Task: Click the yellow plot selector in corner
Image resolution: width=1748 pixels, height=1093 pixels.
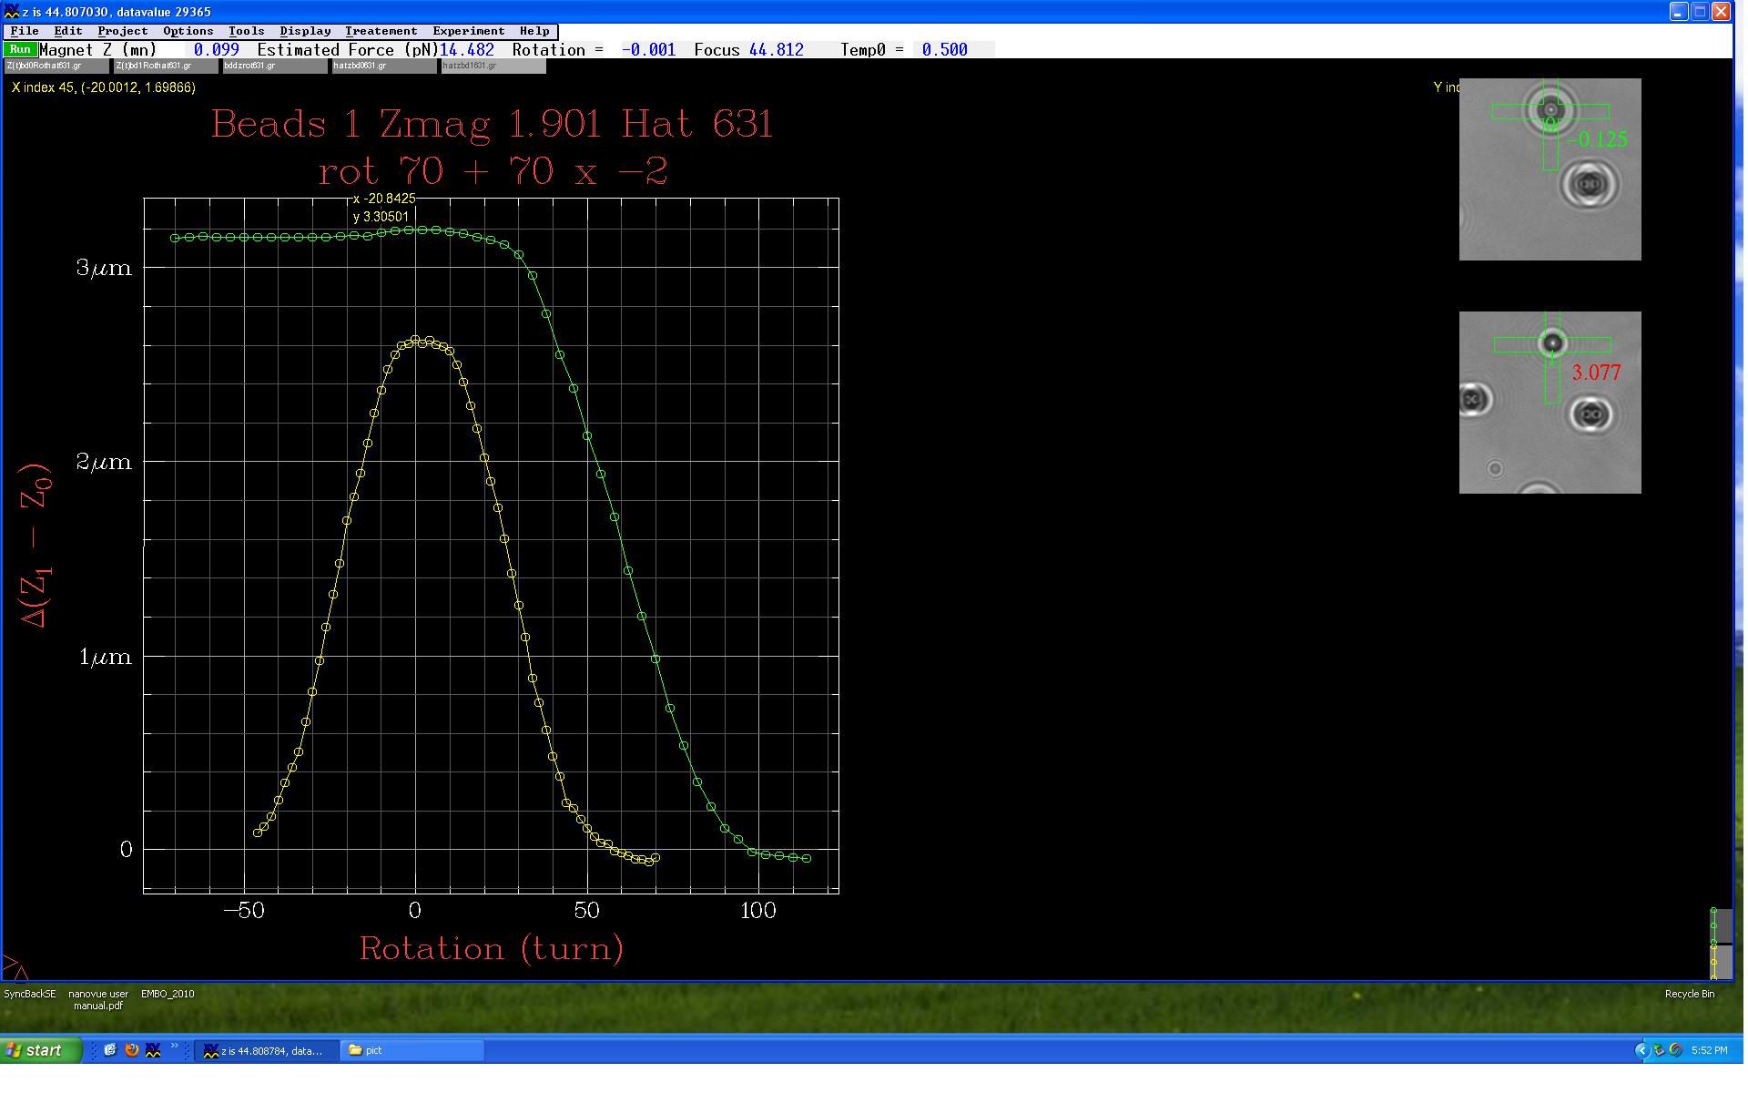Action: coord(1720,963)
